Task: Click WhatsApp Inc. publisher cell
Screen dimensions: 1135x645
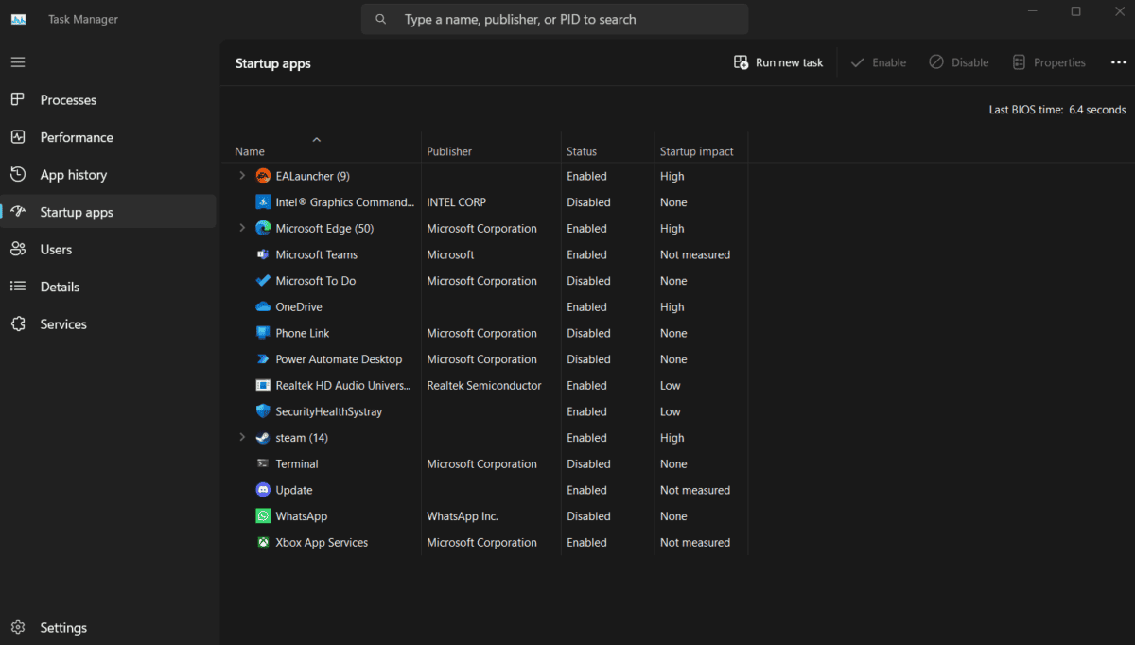Action: click(463, 516)
